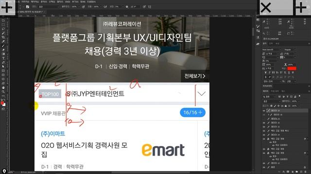Open the 3D(D) menu
311x174 pixels.
click(x=68, y=1)
